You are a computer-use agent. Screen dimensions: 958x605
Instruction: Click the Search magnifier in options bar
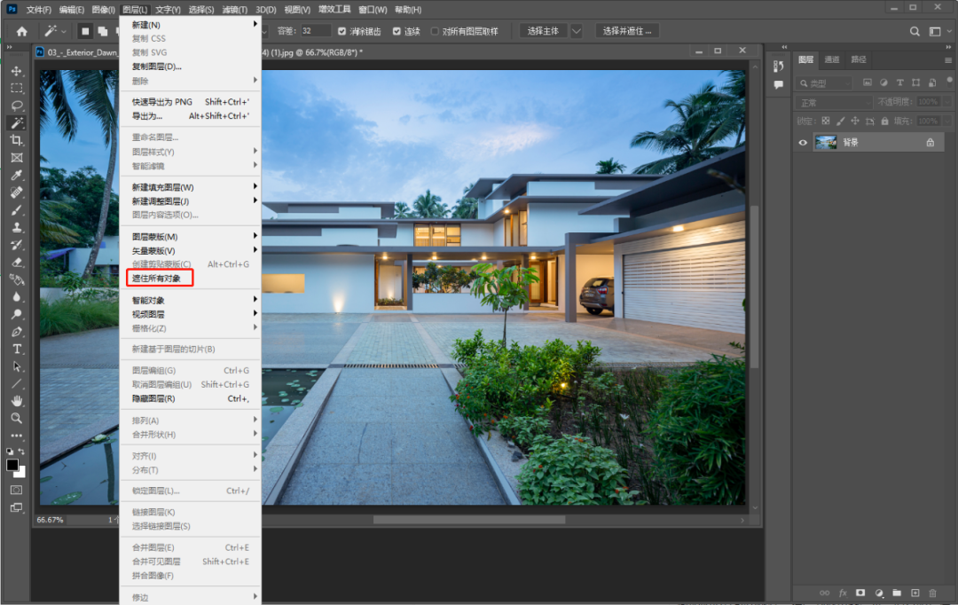pos(915,31)
